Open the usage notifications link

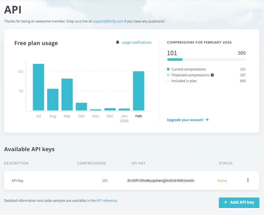click(136, 42)
